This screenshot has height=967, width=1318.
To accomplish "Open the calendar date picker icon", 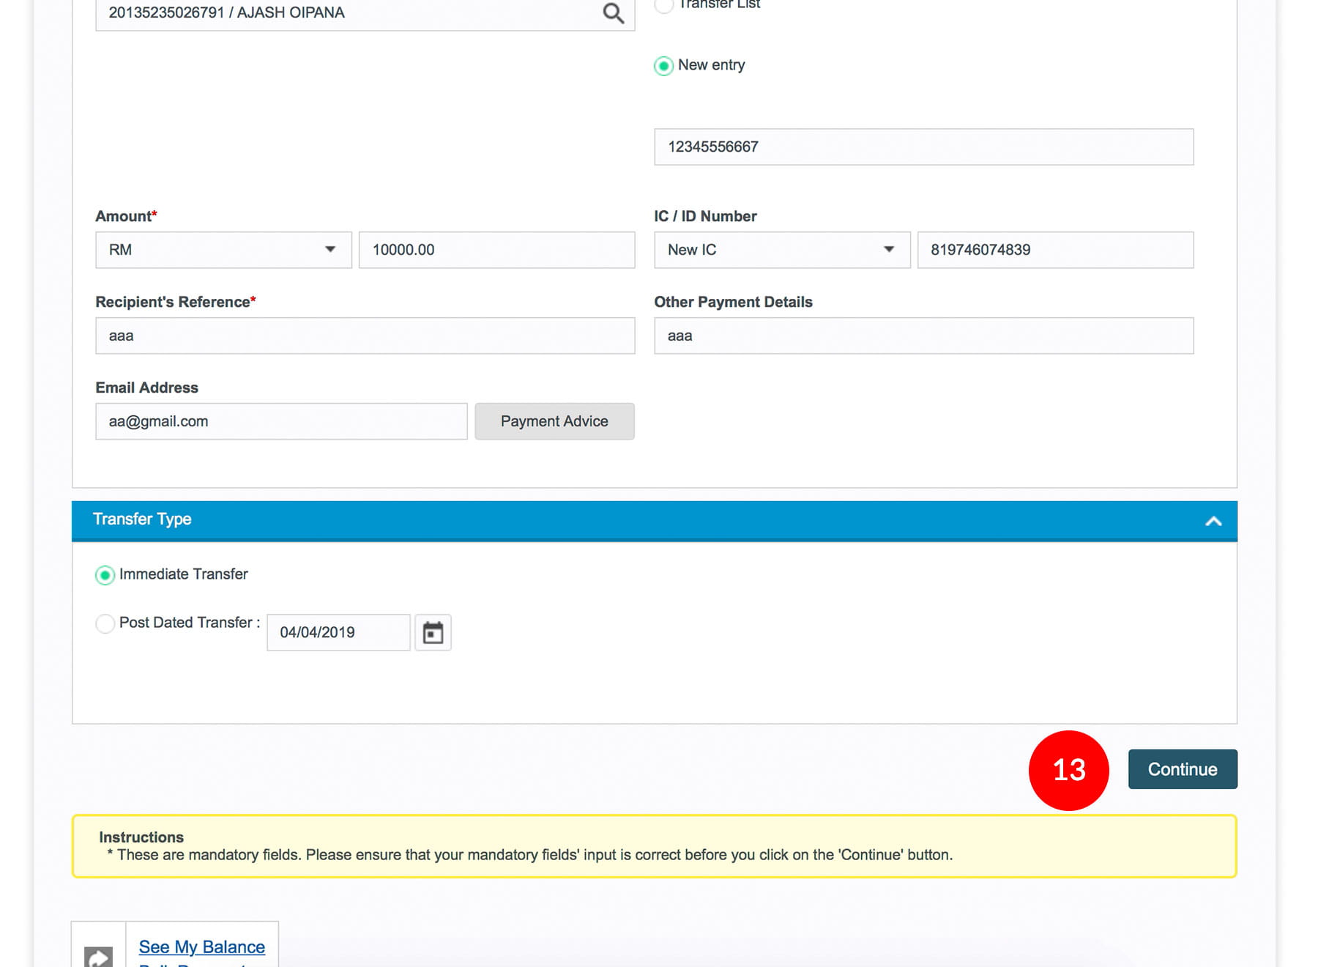I will click(433, 632).
